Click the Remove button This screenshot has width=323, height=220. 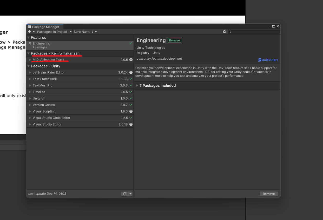coord(269,194)
